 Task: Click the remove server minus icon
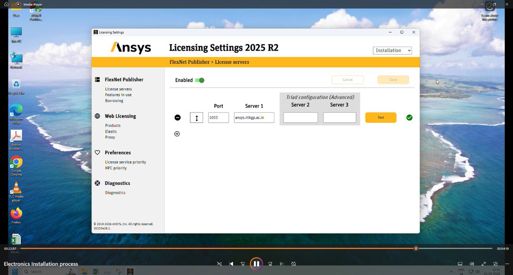(178, 117)
